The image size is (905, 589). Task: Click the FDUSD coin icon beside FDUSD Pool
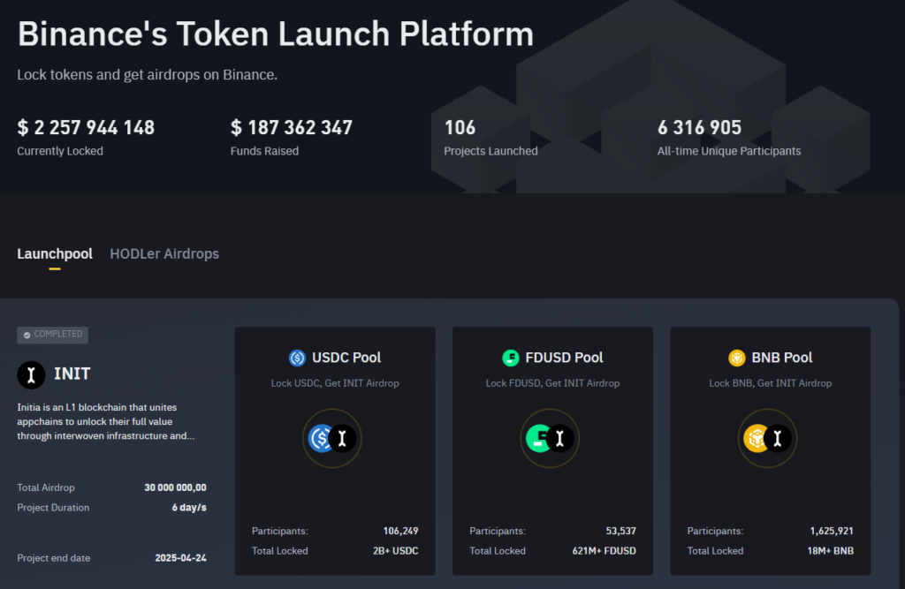(511, 358)
